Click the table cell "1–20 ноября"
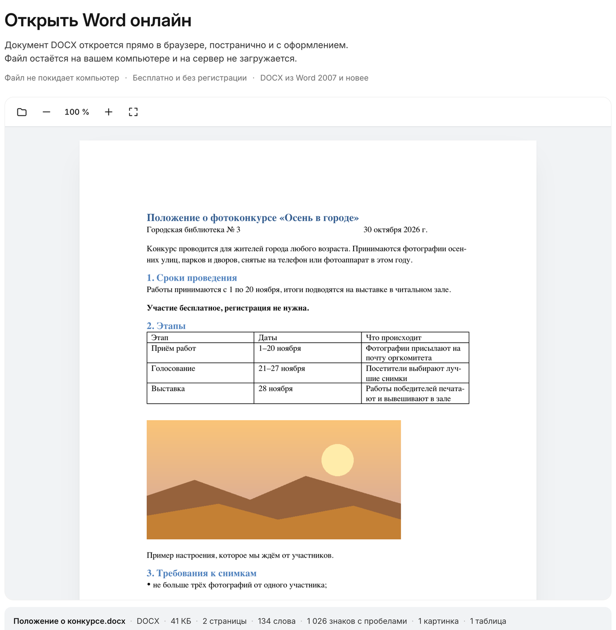616x630 pixels. click(307, 353)
